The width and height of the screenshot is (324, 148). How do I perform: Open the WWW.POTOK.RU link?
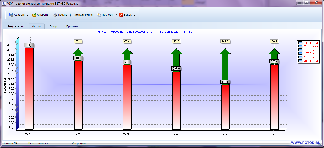[306, 143]
